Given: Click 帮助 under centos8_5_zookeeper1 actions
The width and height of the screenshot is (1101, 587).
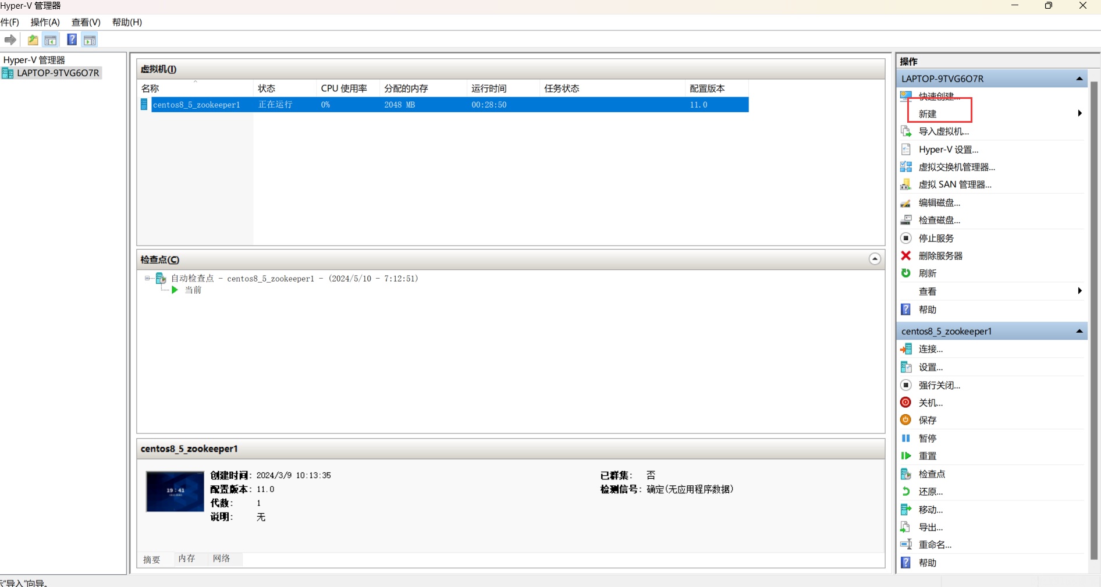Looking at the screenshot, I should click(928, 563).
